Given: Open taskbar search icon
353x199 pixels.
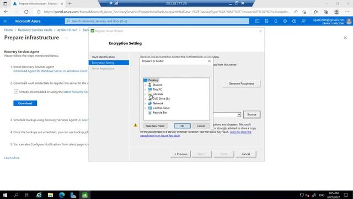Looking at the screenshot, I should coord(16,195).
